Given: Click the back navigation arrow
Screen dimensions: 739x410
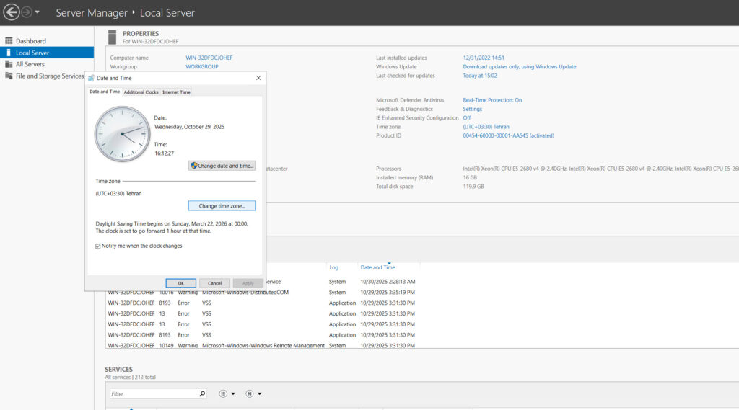Looking at the screenshot, I should pos(11,12).
